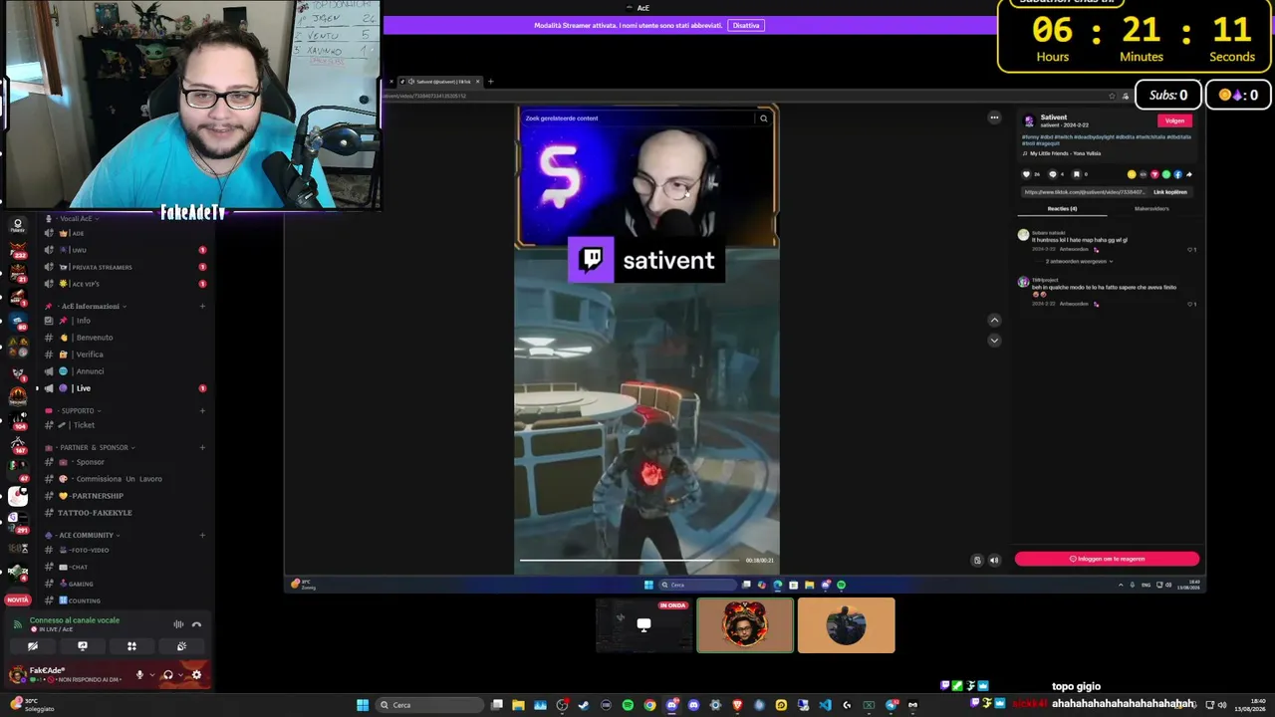Open Spotify from the Windows taskbar

click(628, 705)
